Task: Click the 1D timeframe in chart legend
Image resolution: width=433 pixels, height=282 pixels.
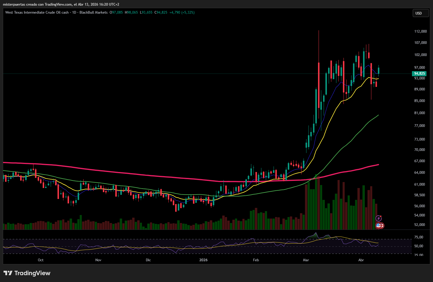Action: 74,12
